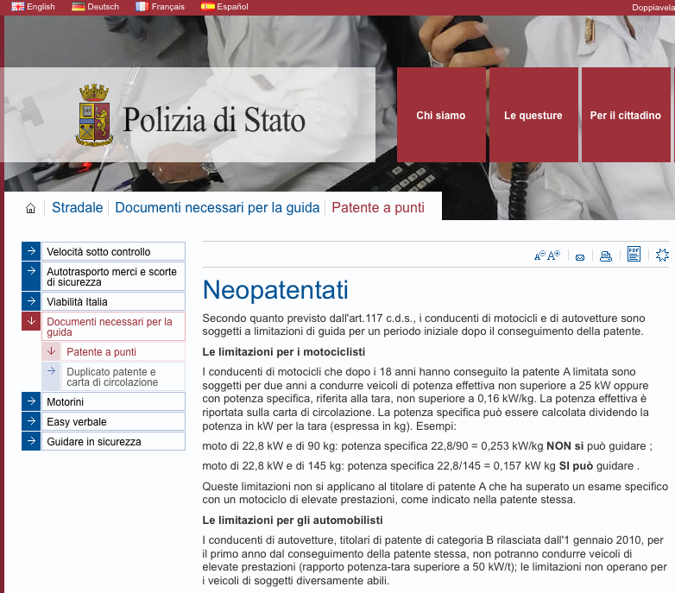The height and width of the screenshot is (593, 675).
Task: Open Velocità sotto controllo sidebar item
Action: [114, 251]
